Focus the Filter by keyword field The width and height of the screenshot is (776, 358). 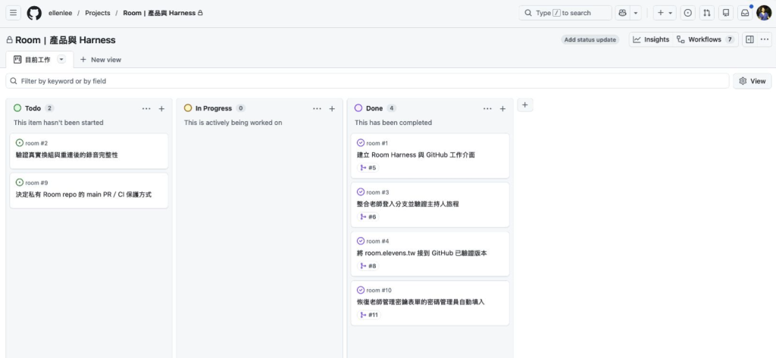[x=368, y=81]
